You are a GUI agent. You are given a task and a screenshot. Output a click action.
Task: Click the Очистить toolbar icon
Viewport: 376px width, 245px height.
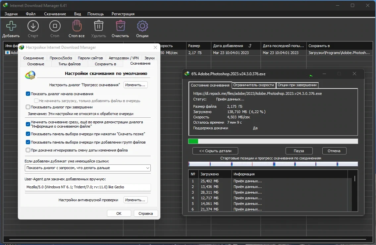point(120,26)
